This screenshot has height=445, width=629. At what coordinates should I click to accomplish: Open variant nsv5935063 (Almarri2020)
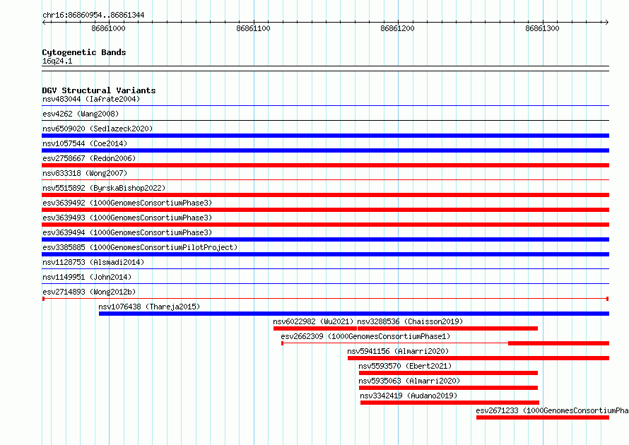pos(409,381)
